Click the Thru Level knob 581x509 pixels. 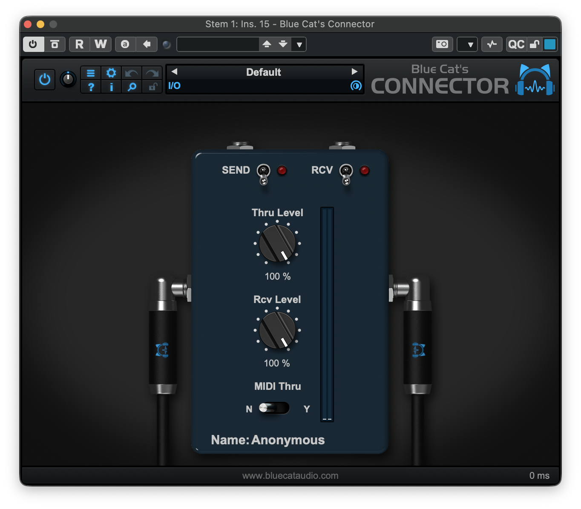[277, 243]
